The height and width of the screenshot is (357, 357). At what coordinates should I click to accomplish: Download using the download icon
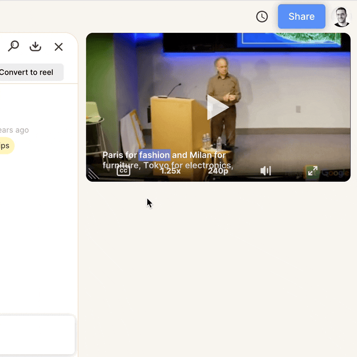[x=35, y=46]
